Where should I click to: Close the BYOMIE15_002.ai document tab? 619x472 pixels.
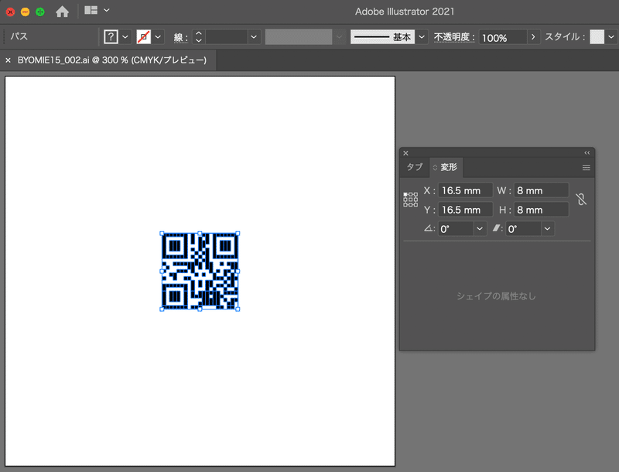tap(8, 60)
